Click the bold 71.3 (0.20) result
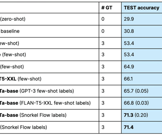162x135 pixels. [x=136, y=115]
